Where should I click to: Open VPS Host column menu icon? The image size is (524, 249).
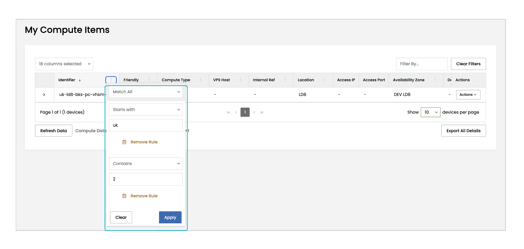click(x=240, y=80)
